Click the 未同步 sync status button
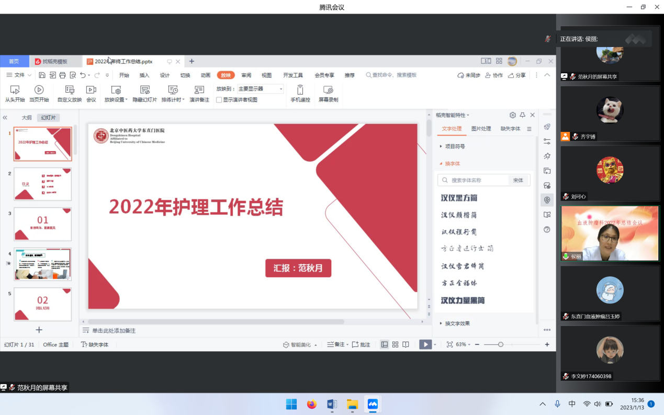The image size is (664, 415). (469, 75)
